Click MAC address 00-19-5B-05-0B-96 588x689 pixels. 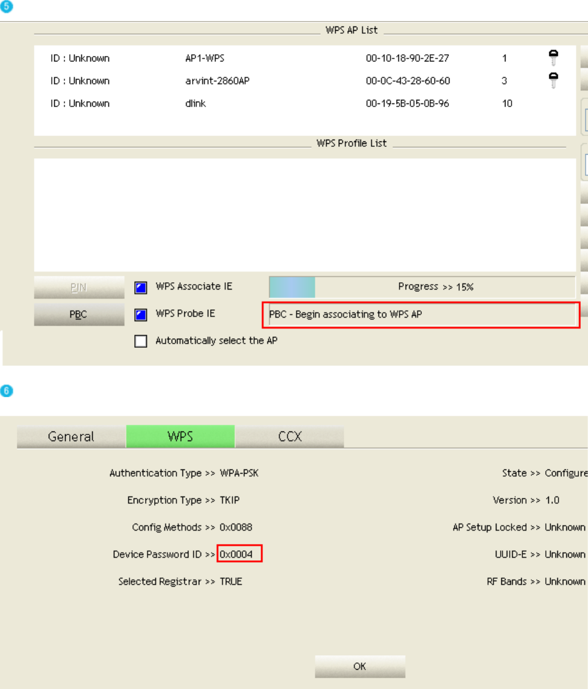(407, 104)
